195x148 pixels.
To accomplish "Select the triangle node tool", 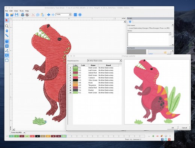I will click(7, 51).
